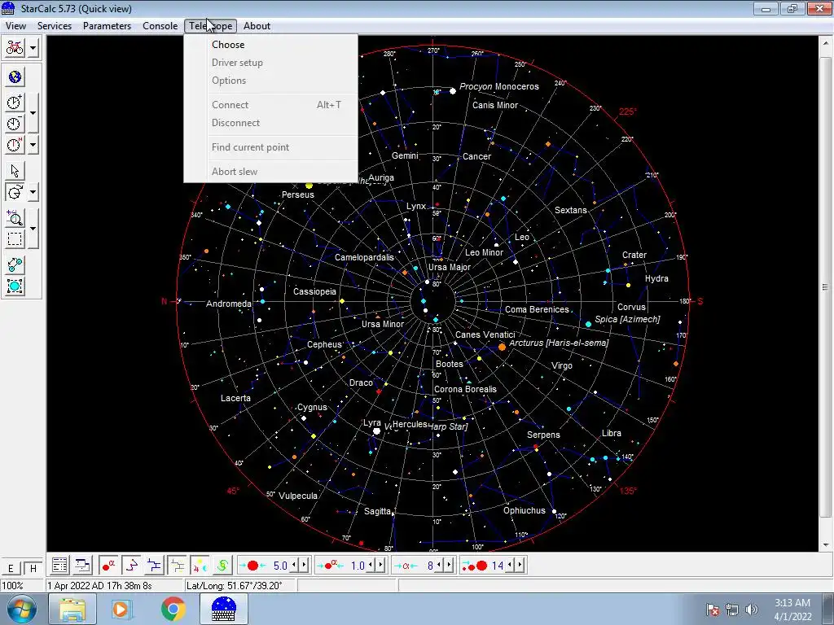Select the arrow pointer tool
834x625 pixels.
(15, 171)
